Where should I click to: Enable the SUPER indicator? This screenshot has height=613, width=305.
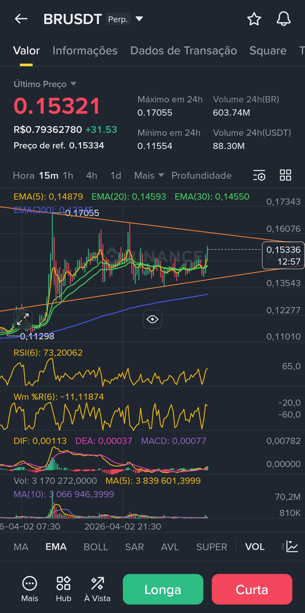212,547
